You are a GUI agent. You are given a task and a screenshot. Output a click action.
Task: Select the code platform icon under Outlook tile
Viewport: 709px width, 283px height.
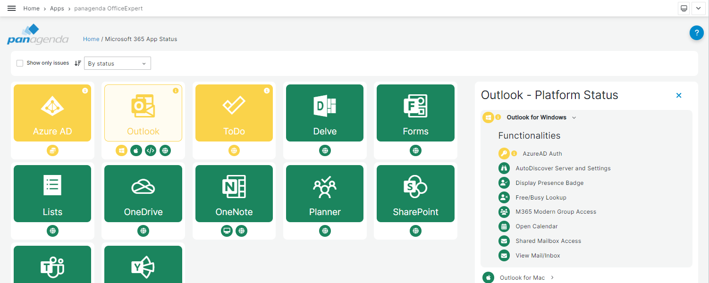(x=151, y=150)
